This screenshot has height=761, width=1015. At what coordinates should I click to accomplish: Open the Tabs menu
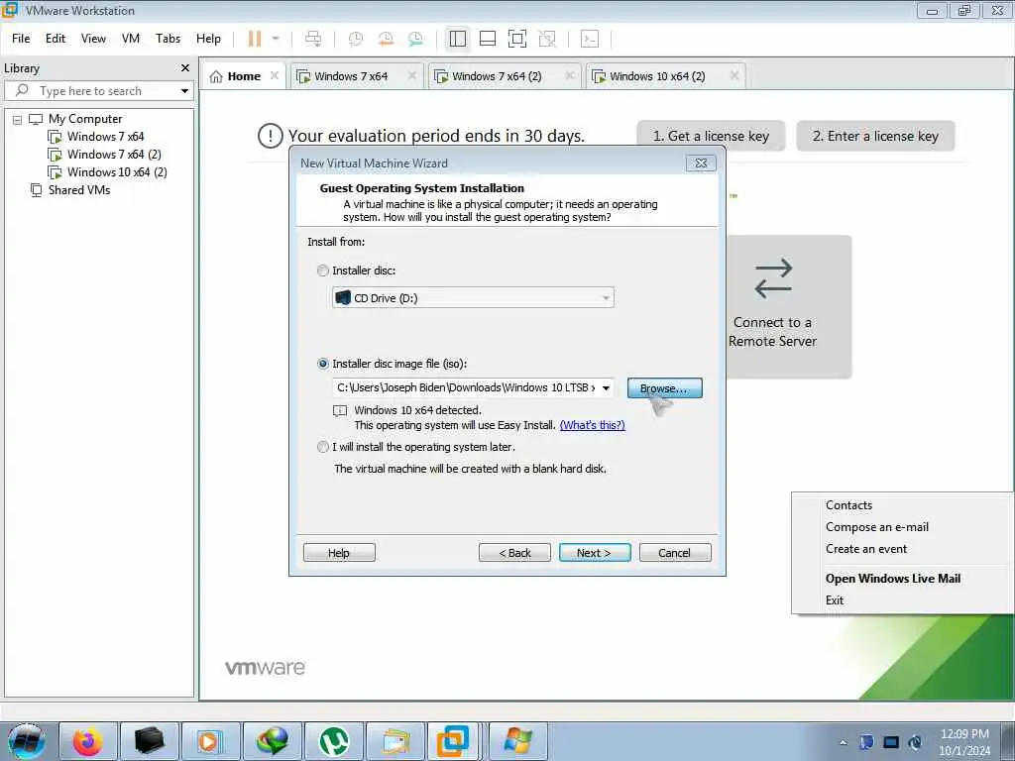pyautogui.click(x=168, y=39)
